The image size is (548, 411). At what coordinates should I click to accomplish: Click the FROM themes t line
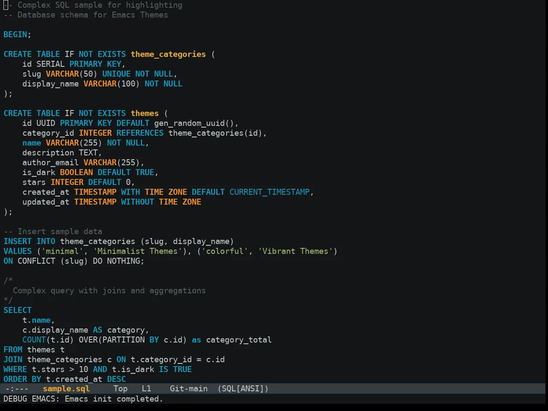[x=34, y=350]
